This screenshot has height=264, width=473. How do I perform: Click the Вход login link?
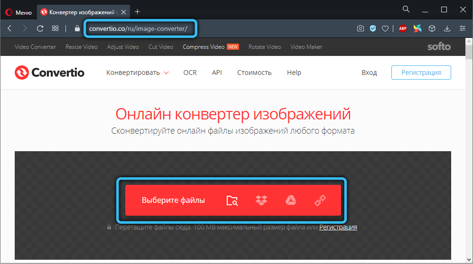[369, 73]
